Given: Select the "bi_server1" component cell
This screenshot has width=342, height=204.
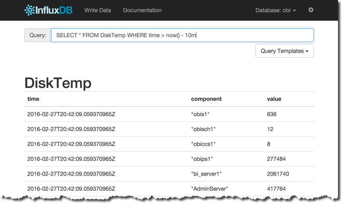Looking at the screenshot, I should point(206,174).
